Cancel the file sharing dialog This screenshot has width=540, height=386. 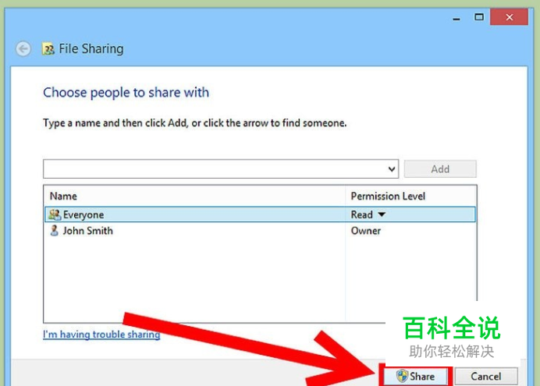[486, 376]
